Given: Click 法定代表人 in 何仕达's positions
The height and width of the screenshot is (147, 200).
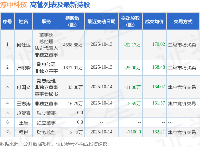Looking at the screenshot, I should pyautogui.click(x=46, y=48).
